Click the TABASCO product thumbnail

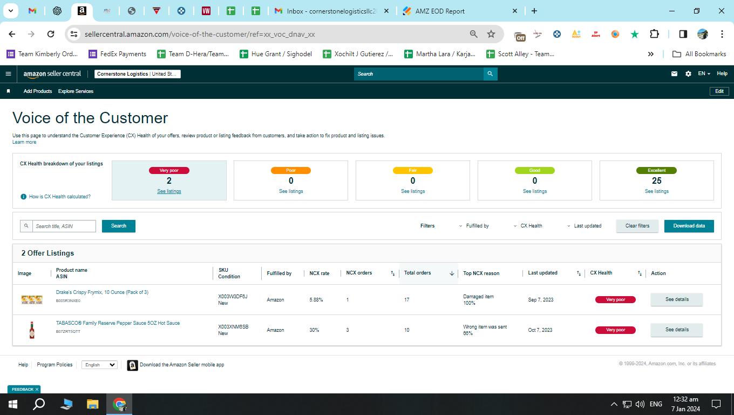[x=32, y=330]
